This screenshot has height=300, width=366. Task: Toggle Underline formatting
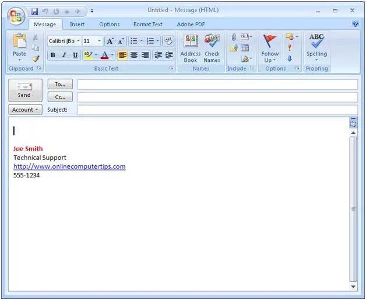(x=75, y=55)
